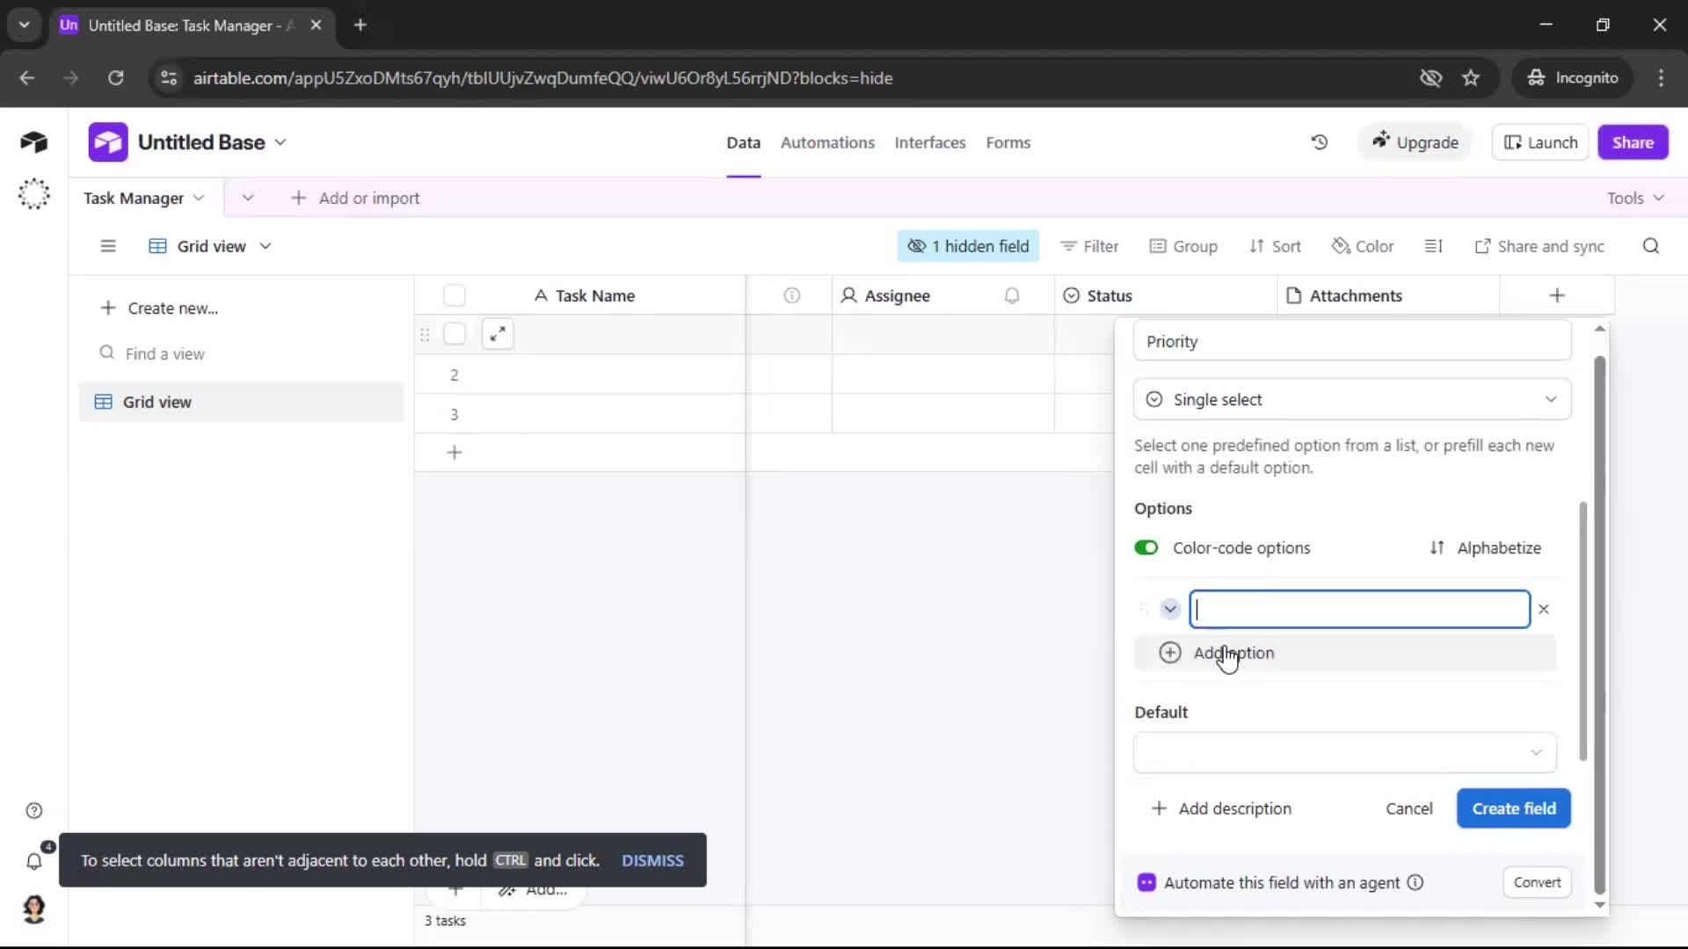Check row 1 selection checkbox
This screenshot has height=949, width=1688.
455,334
